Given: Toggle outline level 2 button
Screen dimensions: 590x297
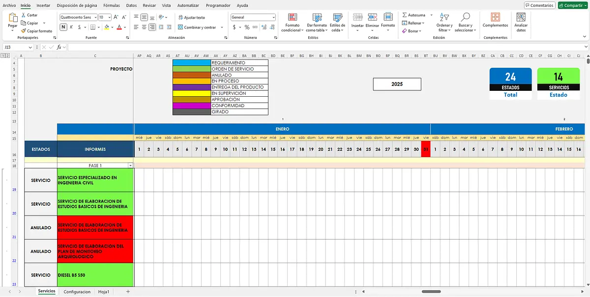Looking at the screenshot, I should 7,56.
